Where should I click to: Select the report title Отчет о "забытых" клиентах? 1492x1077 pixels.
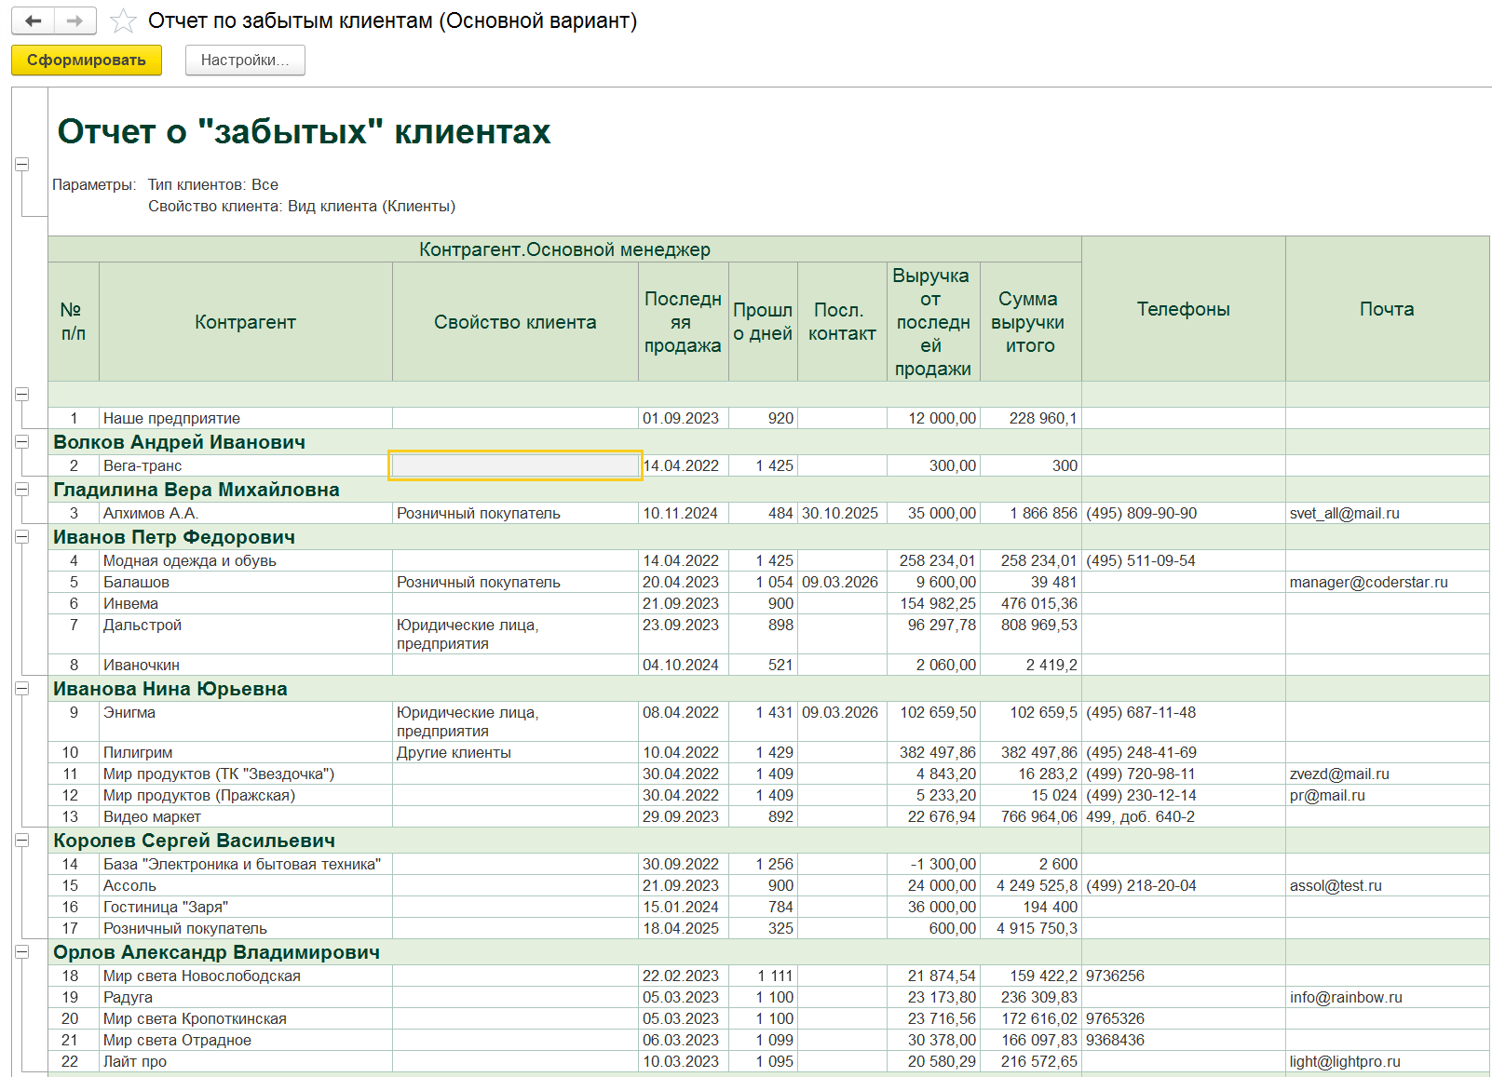[304, 131]
